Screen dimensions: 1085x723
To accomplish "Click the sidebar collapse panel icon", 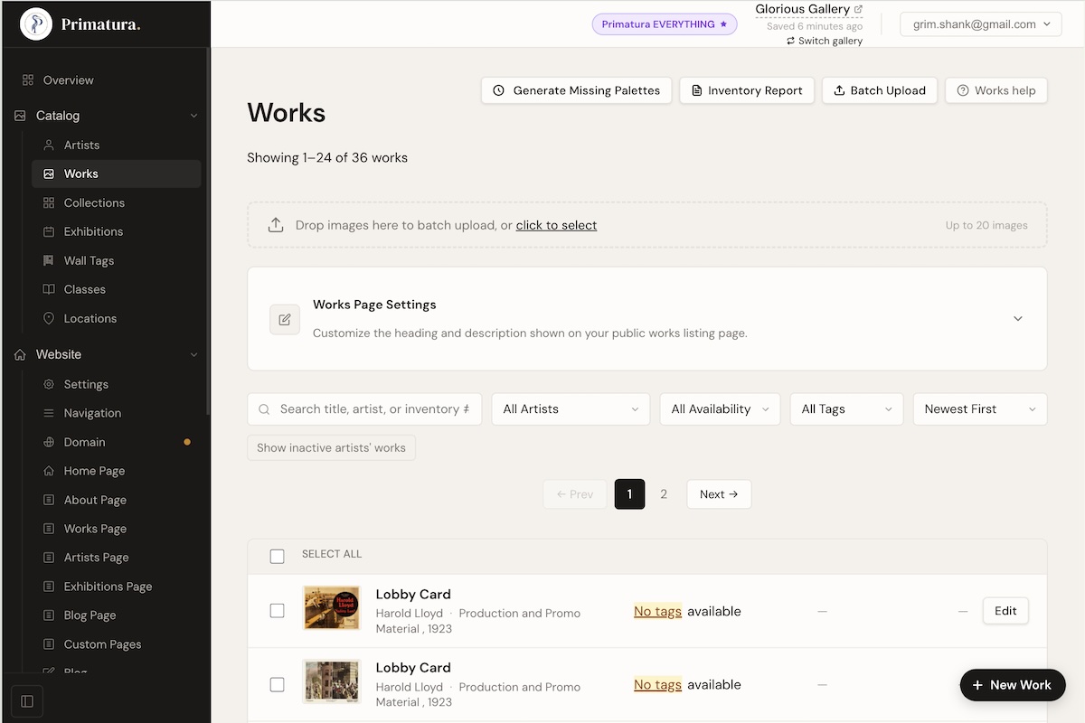I will (27, 701).
